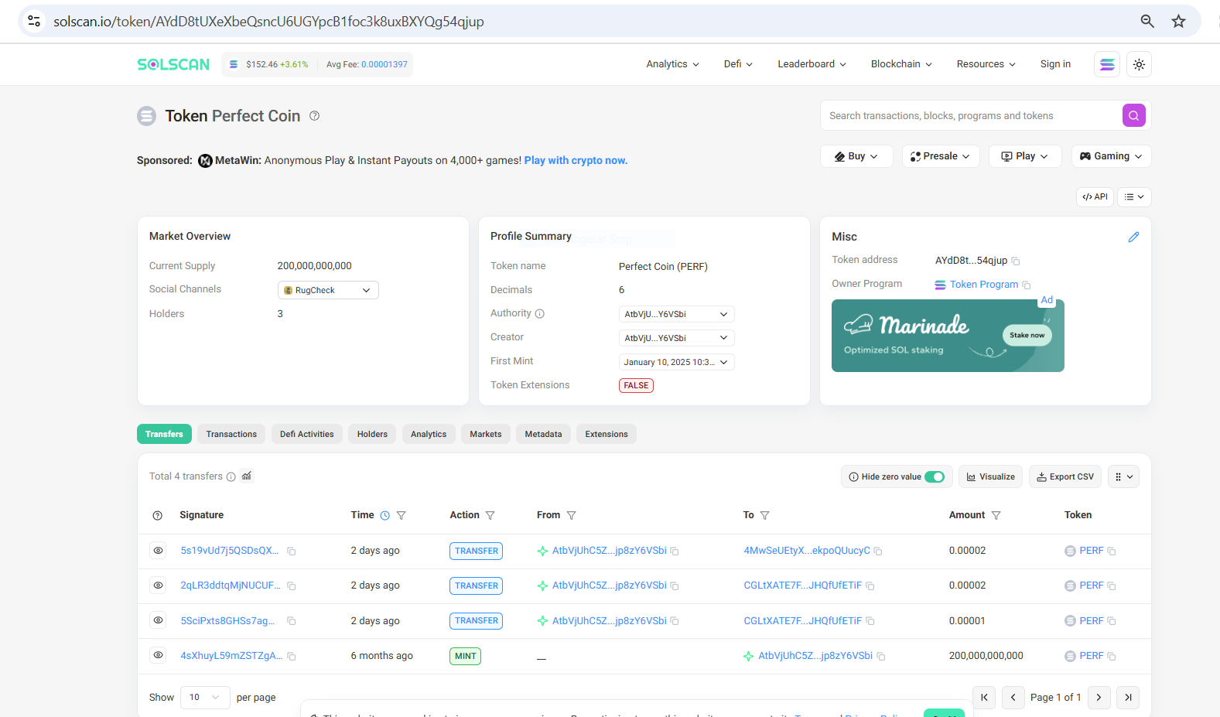Click the purple search magnifier button
Screen dimensions: 1220x717
(x=1133, y=116)
